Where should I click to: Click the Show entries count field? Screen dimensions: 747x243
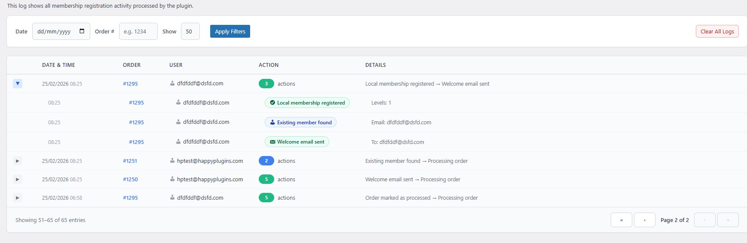click(x=190, y=31)
